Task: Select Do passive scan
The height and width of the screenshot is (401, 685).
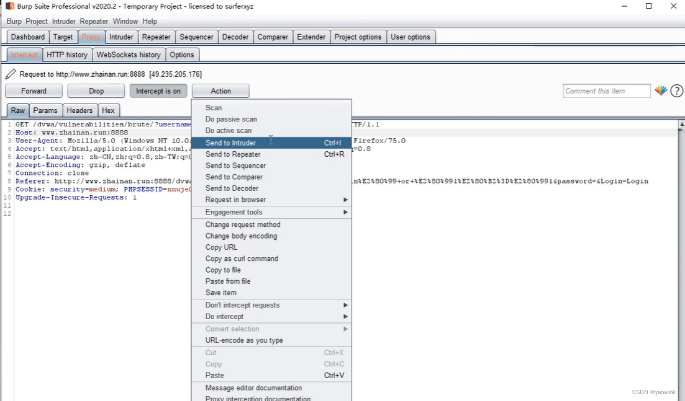Action: (x=271, y=119)
